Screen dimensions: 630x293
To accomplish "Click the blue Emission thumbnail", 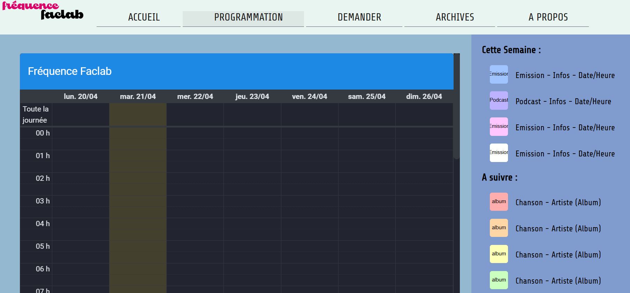I will coord(499,74).
